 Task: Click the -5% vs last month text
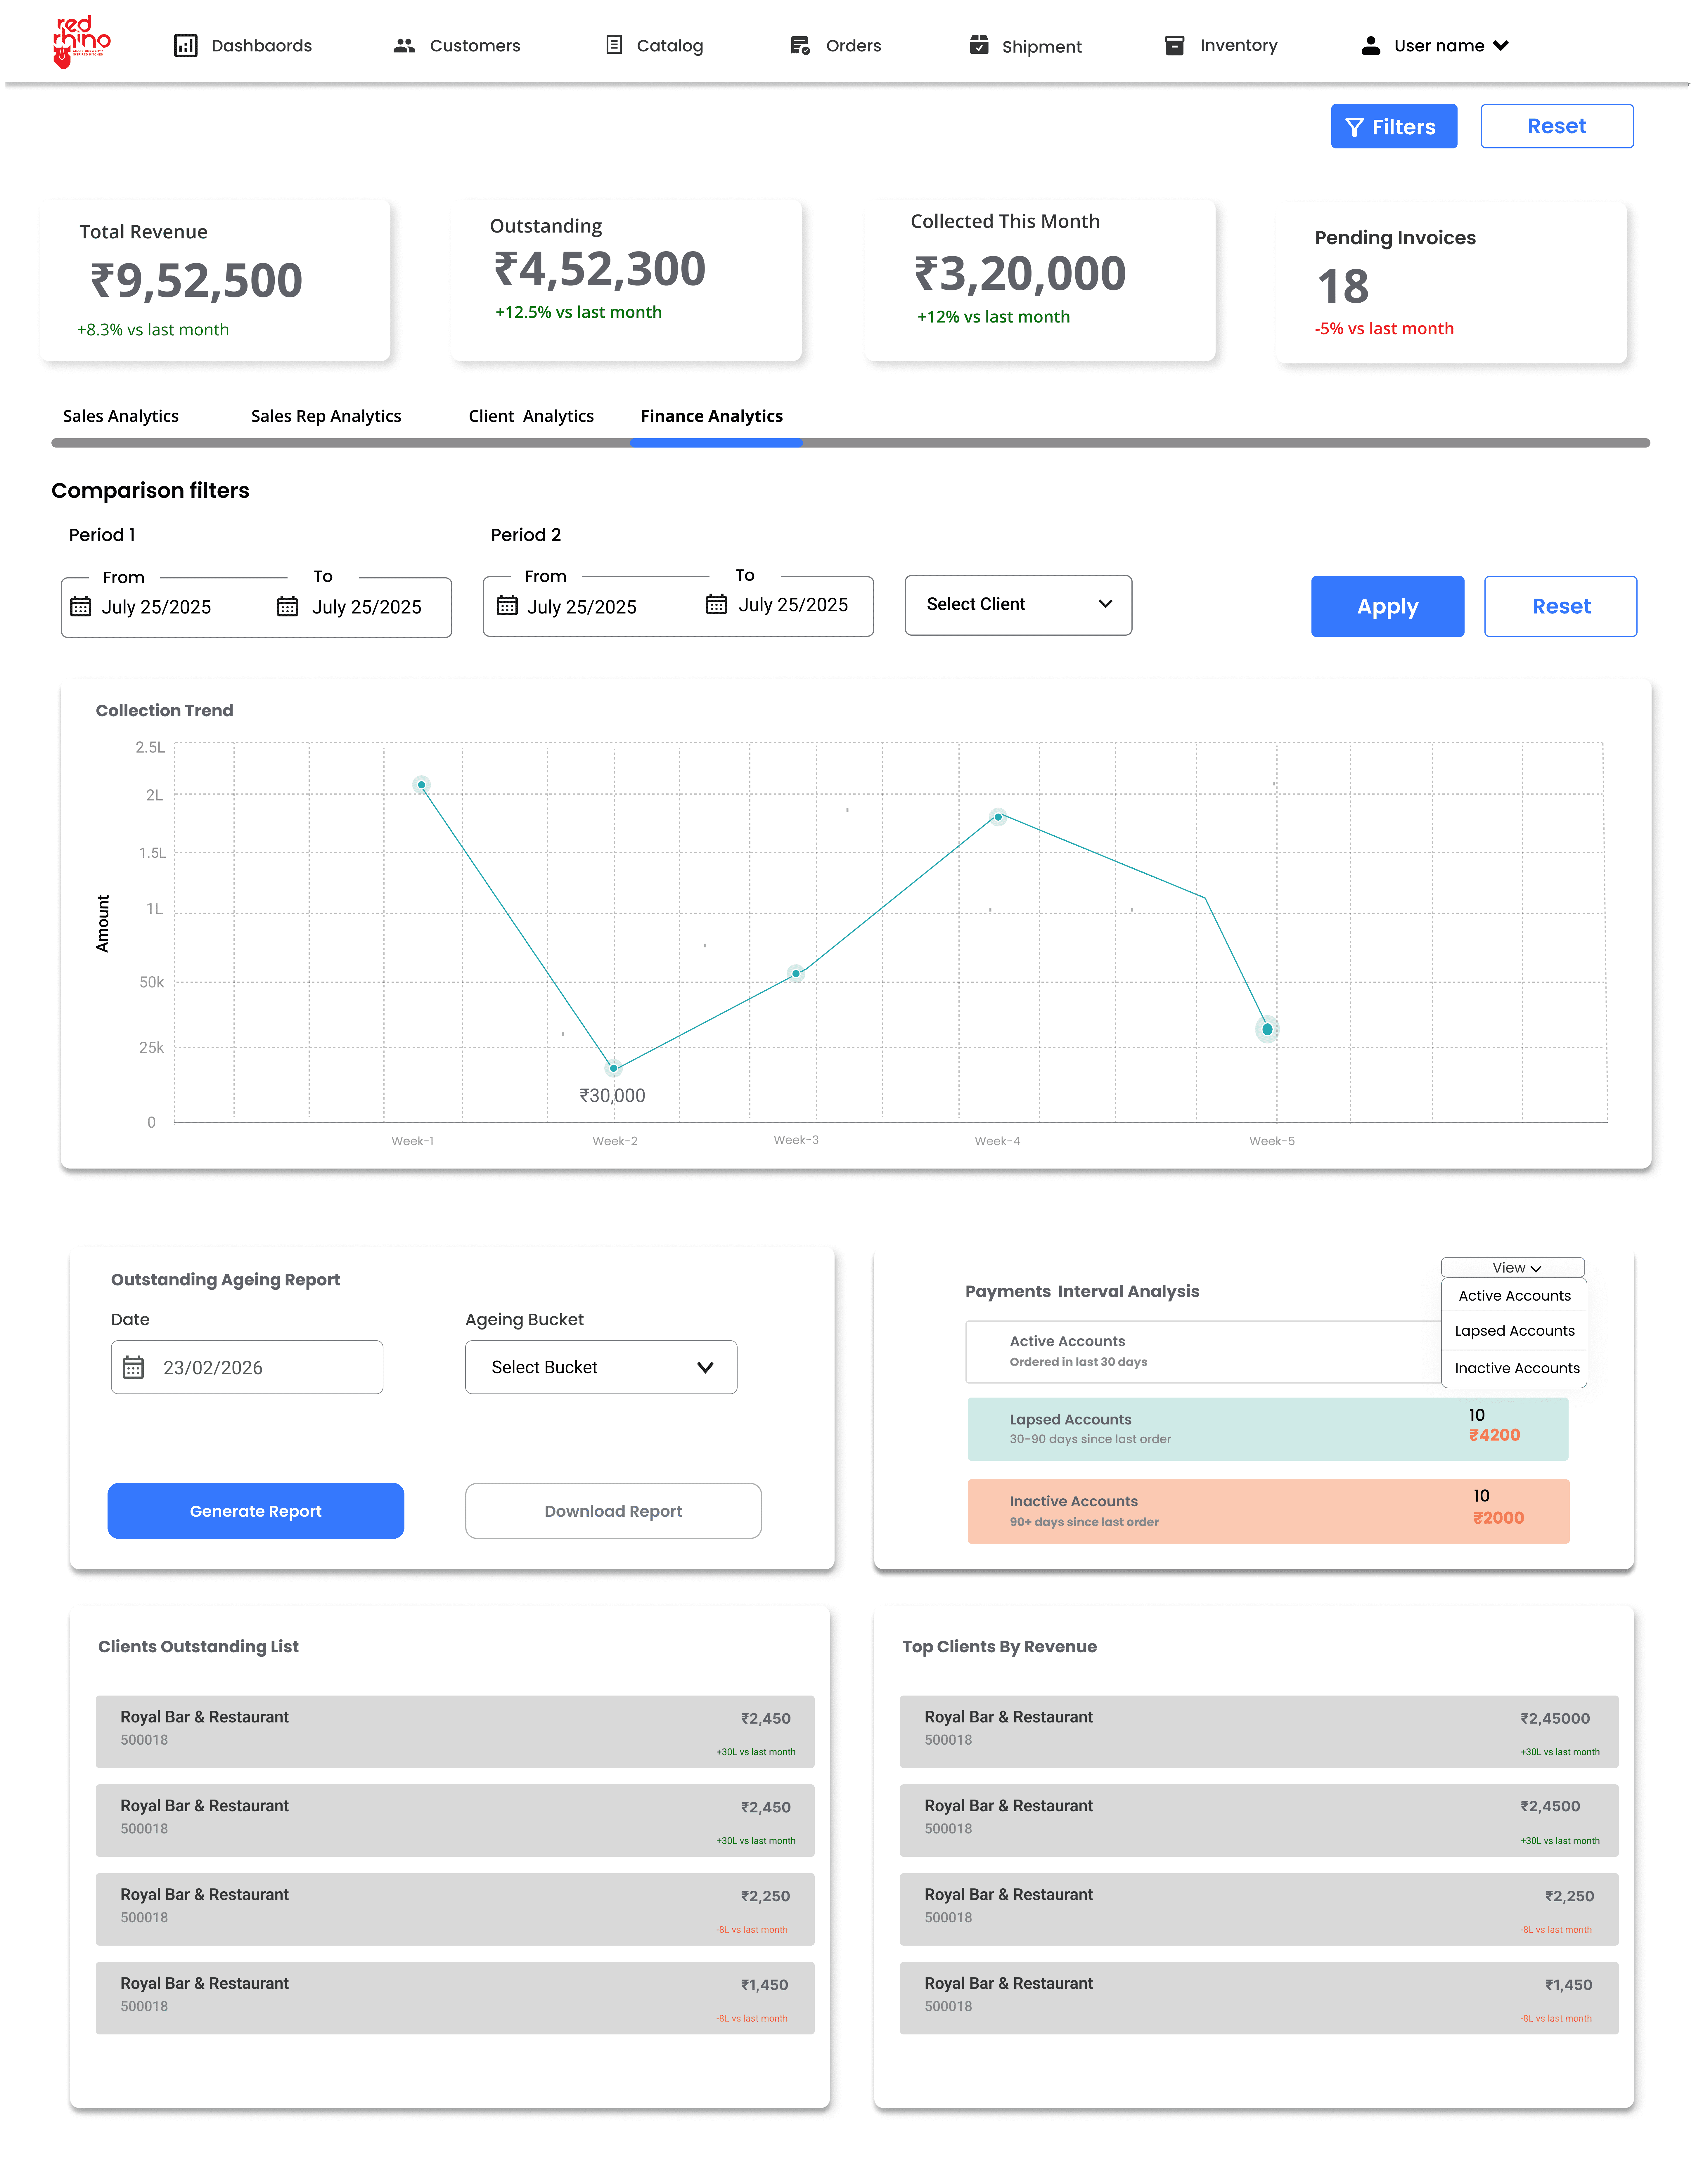(x=1384, y=329)
